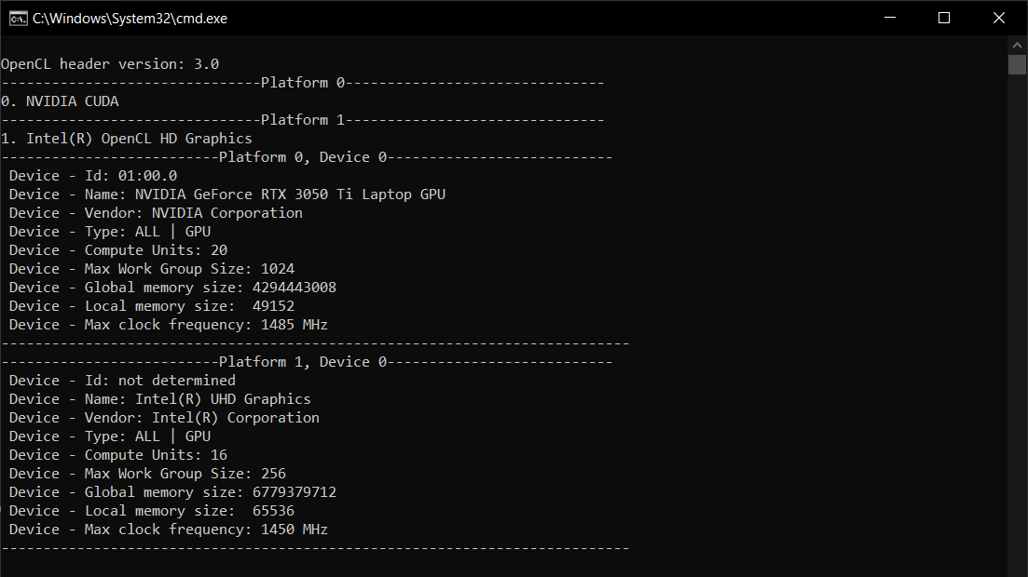Click the 'Local memory size: 65536' line
The image size is (1028, 577).
click(151, 511)
